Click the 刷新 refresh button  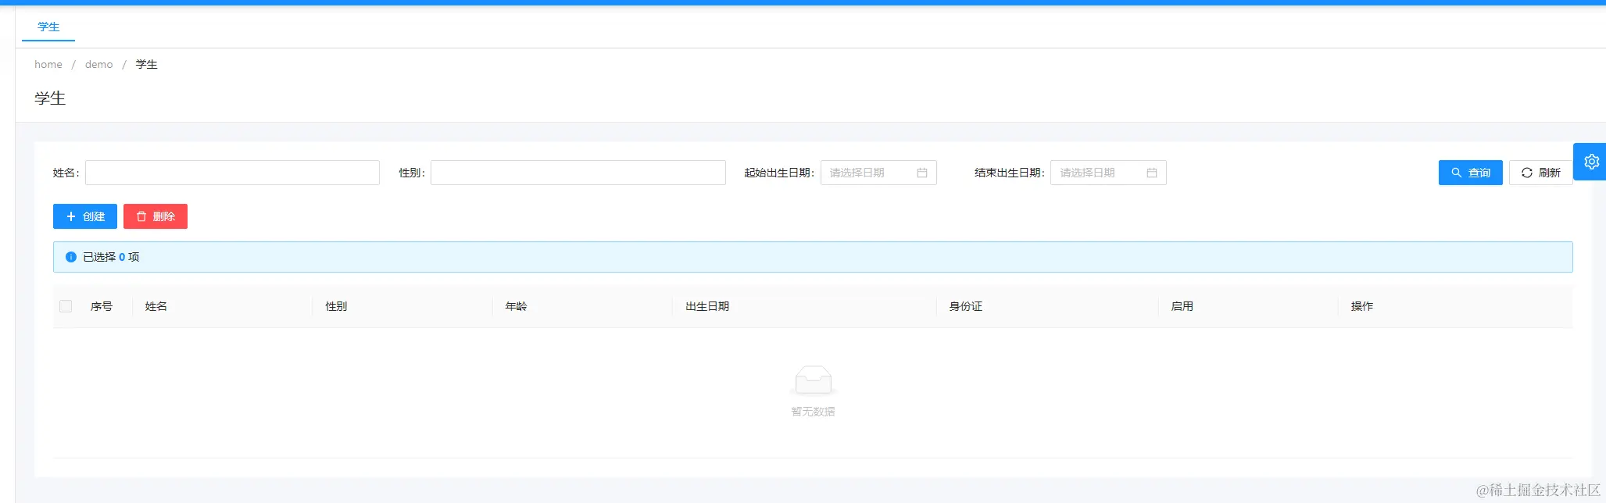coord(1540,173)
